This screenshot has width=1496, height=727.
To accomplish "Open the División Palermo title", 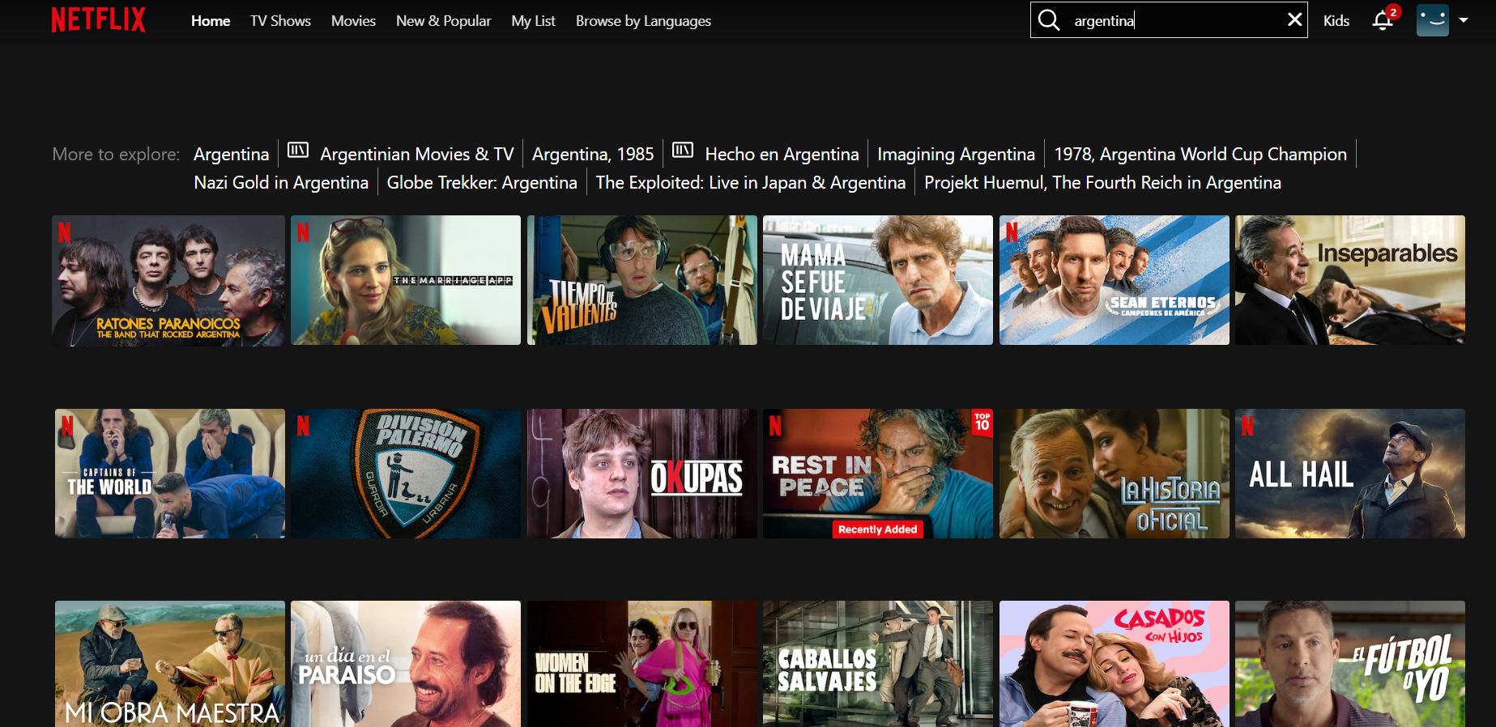I will click(406, 474).
